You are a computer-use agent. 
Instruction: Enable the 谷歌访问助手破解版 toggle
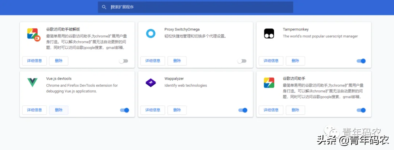124,61
